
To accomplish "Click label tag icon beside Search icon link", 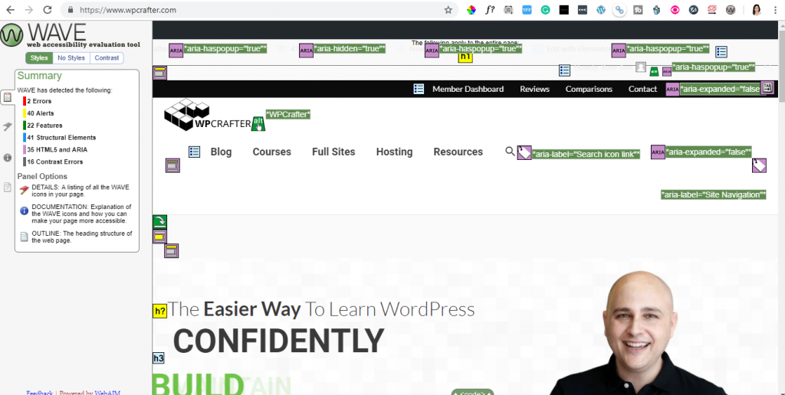I will click(524, 153).
